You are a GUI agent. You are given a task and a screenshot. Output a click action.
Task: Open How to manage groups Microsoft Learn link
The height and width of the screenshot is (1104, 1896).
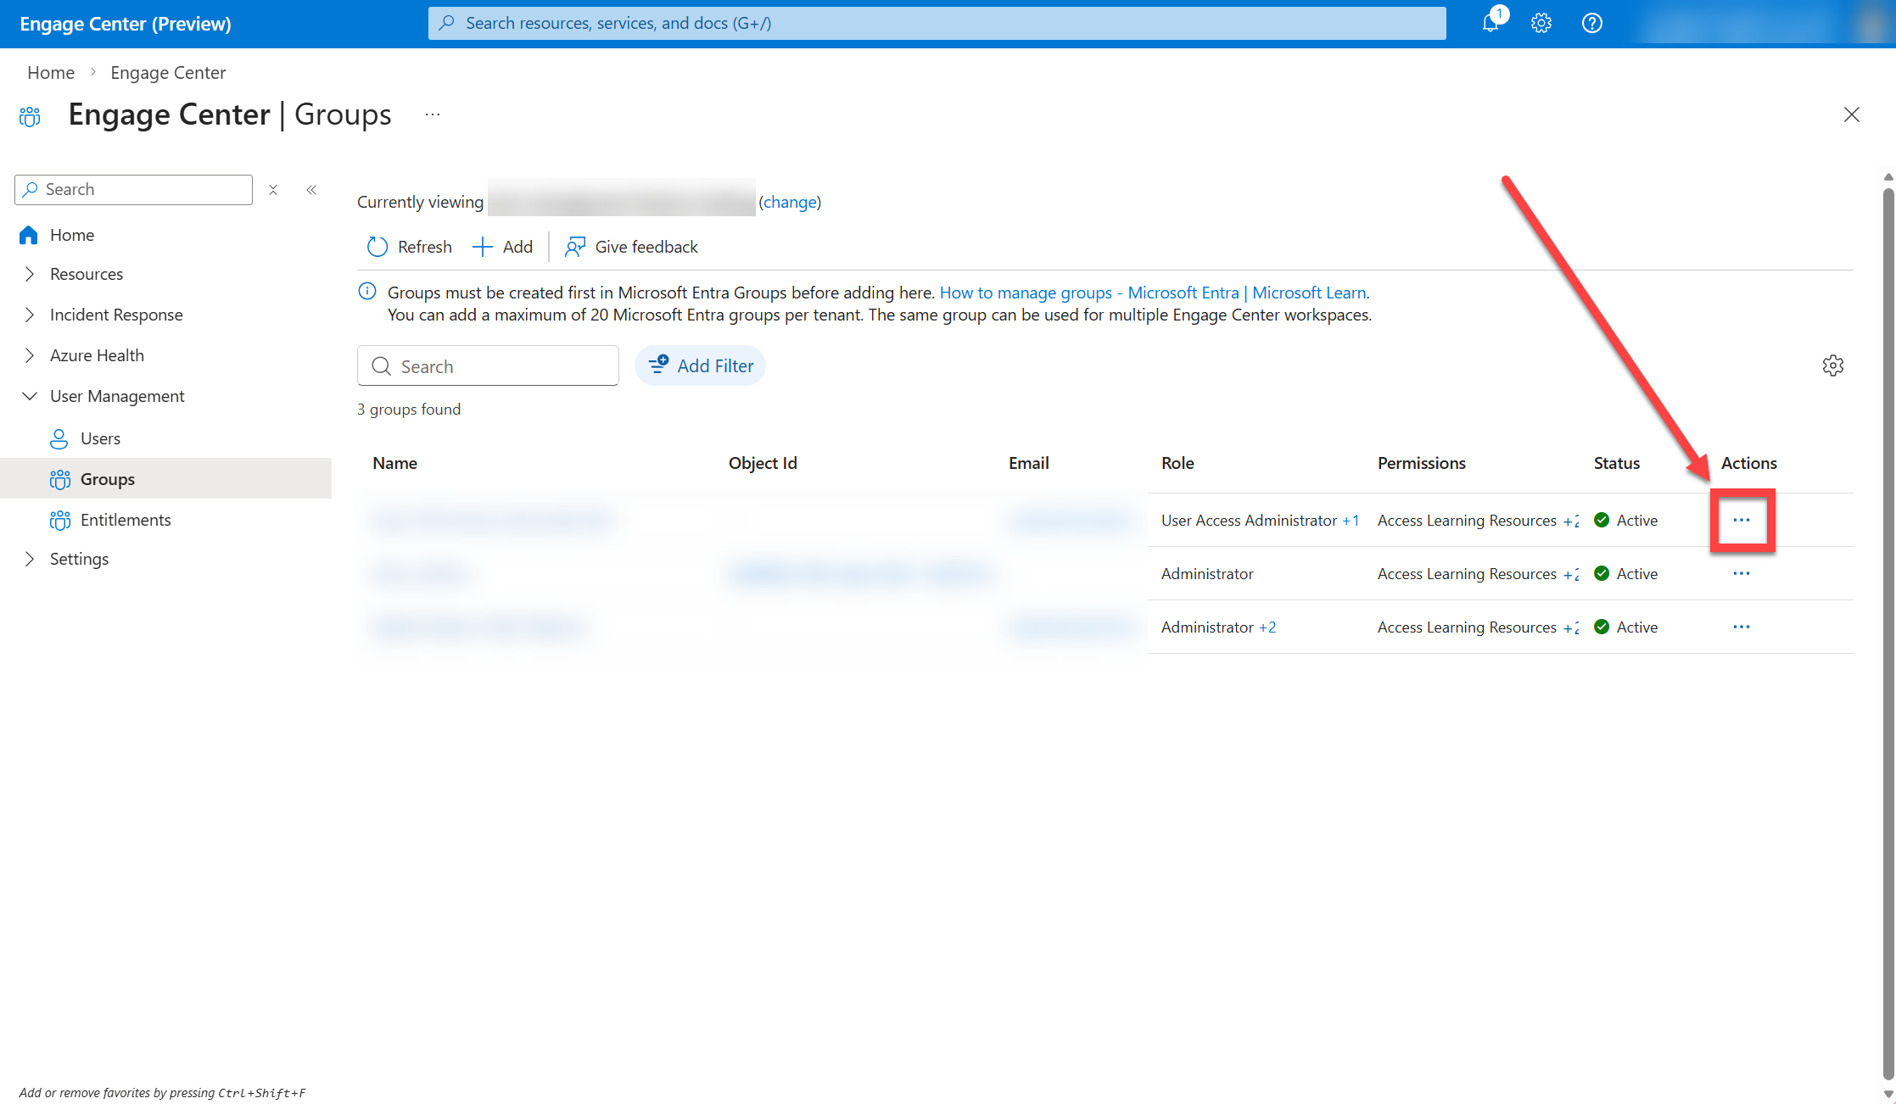pyautogui.click(x=1153, y=293)
